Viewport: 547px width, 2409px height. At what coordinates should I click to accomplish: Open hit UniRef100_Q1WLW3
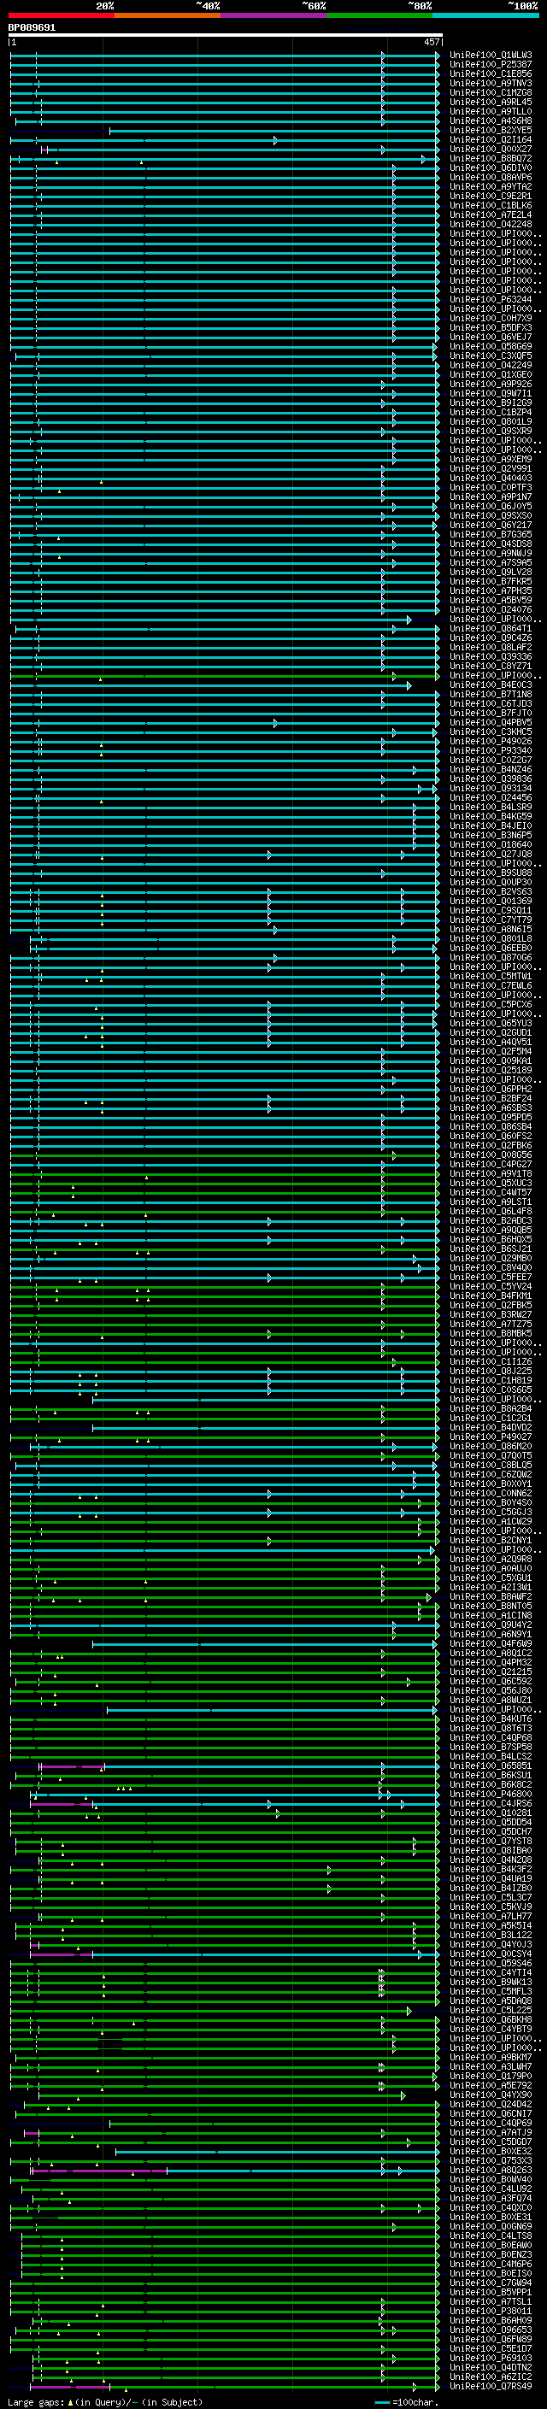pos(491,56)
